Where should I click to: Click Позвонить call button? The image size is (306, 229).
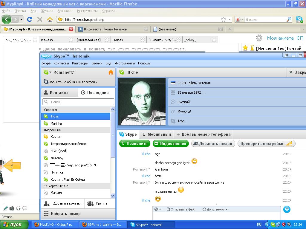pyautogui.click(x=135, y=143)
